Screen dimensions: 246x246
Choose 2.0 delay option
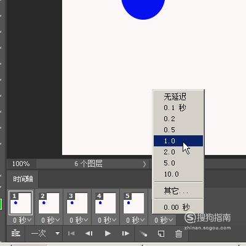178,152
